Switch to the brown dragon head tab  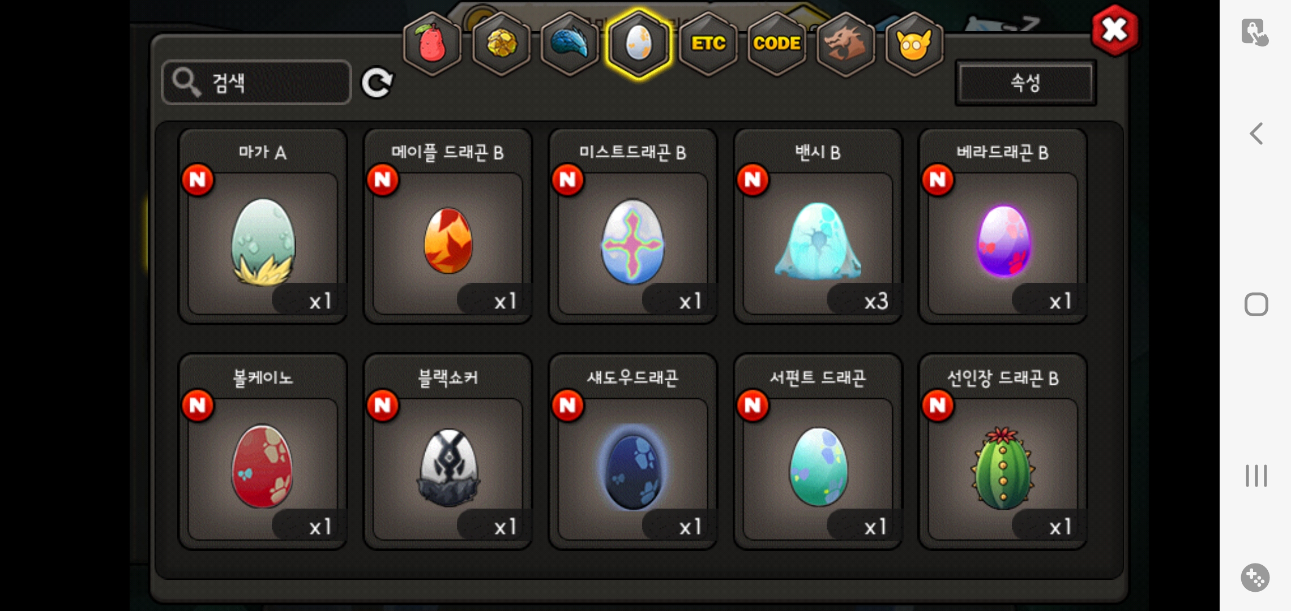845,44
